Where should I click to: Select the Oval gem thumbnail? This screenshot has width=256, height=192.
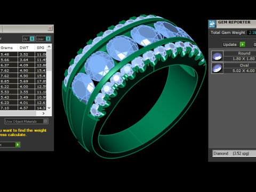[217, 68]
